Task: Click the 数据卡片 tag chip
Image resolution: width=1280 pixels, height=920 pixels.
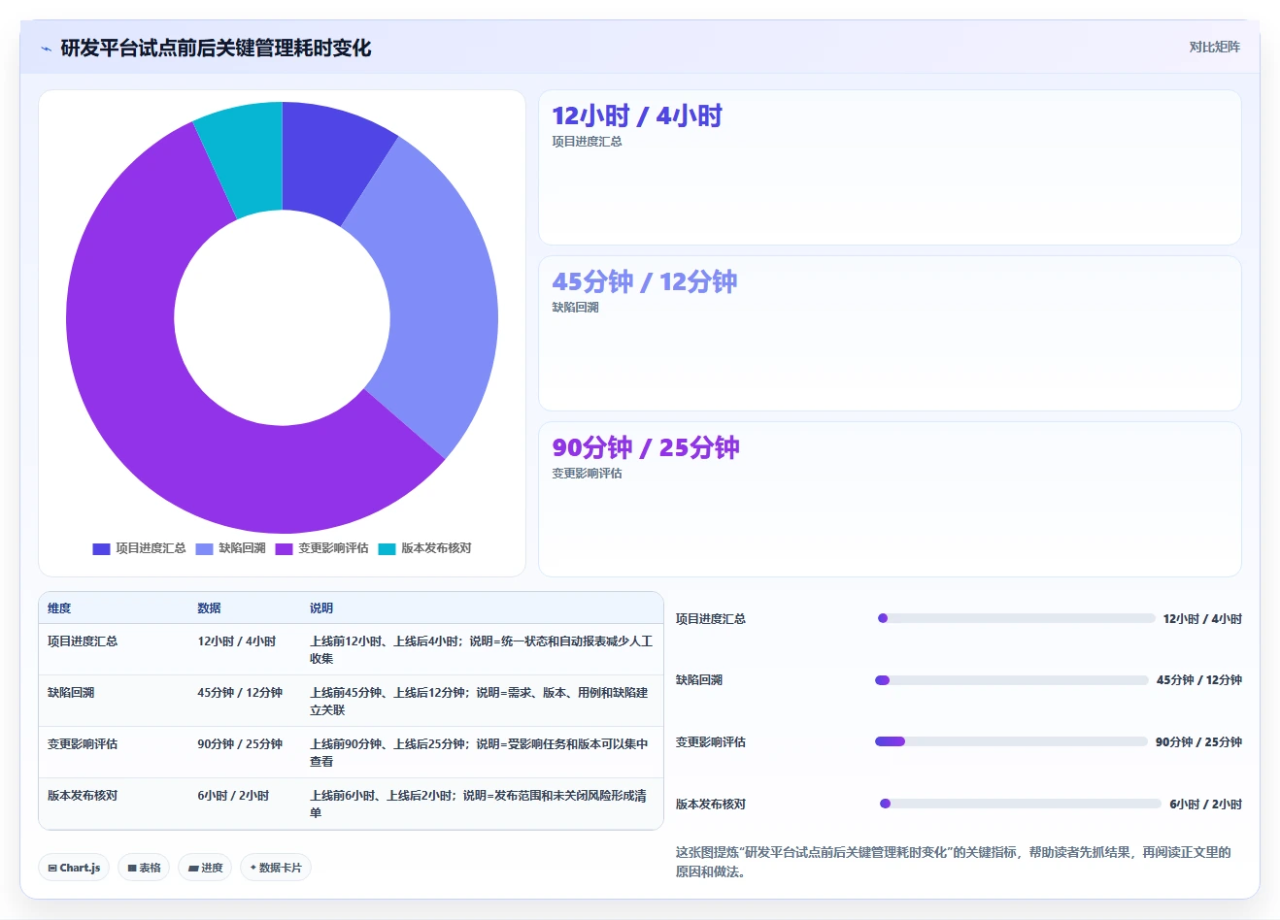Action: pyautogui.click(x=276, y=868)
